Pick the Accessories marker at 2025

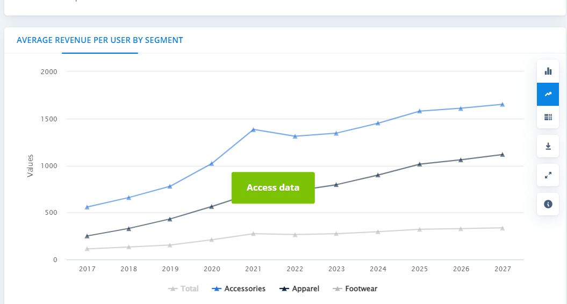(420, 111)
